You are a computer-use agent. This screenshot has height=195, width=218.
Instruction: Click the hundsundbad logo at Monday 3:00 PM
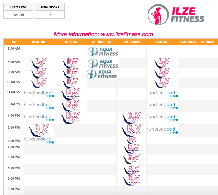[x=39, y=140]
